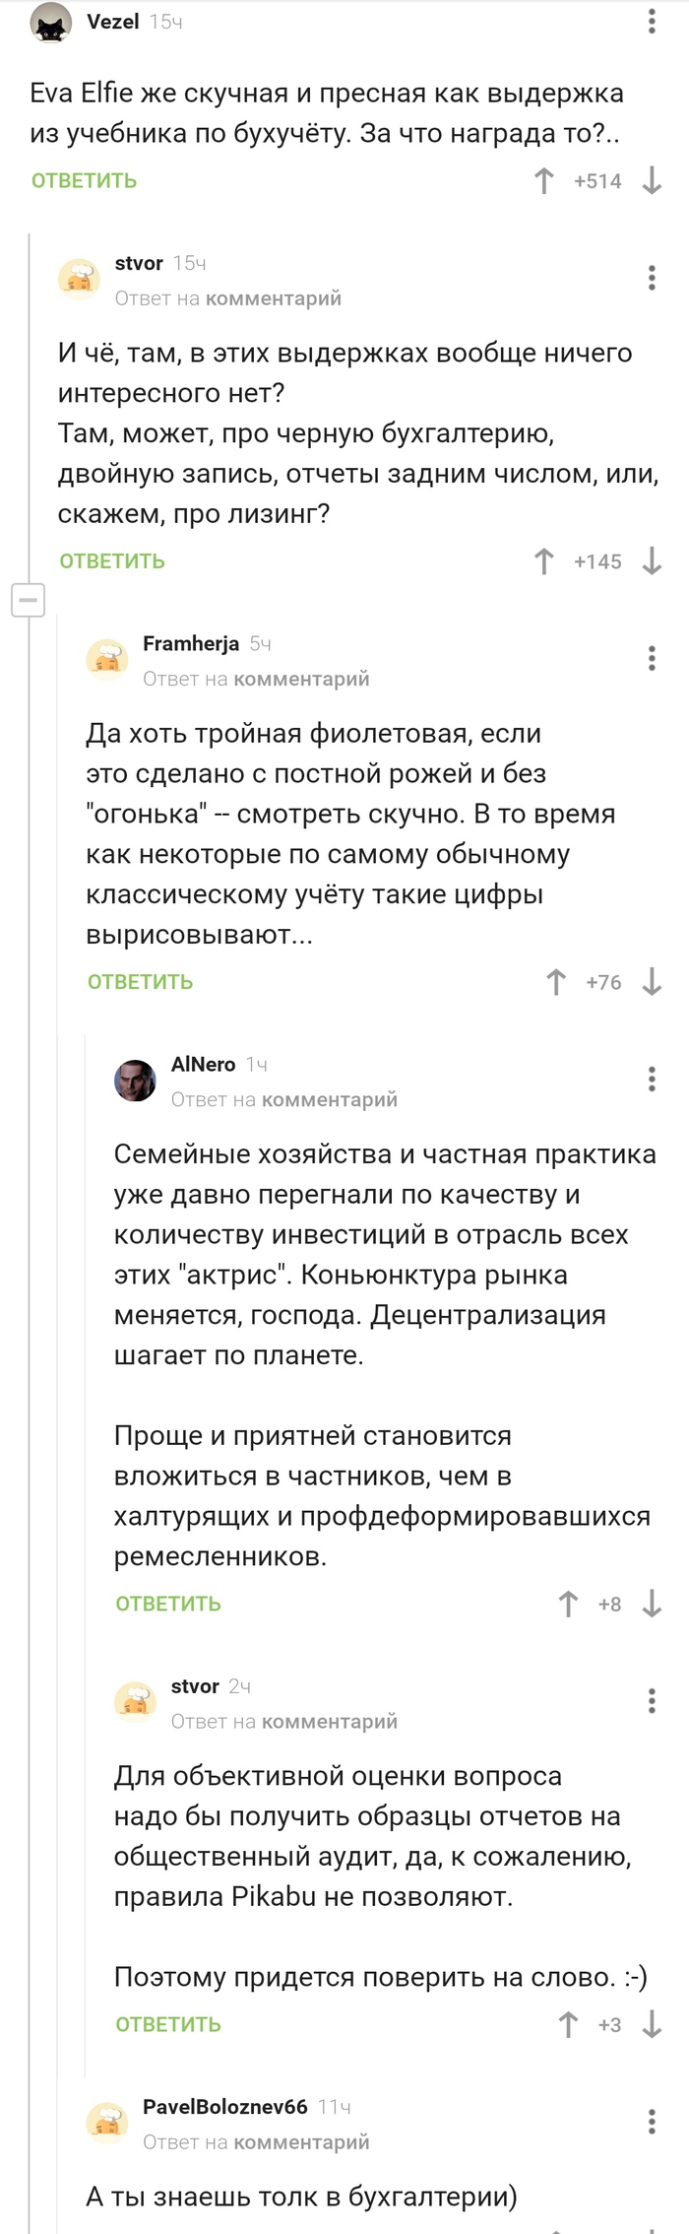This screenshot has height=2234, width=689.
Task: Reply to AlNero's comment via ОТВЕТИТЬ
Action: click(x=168, y=1604)
